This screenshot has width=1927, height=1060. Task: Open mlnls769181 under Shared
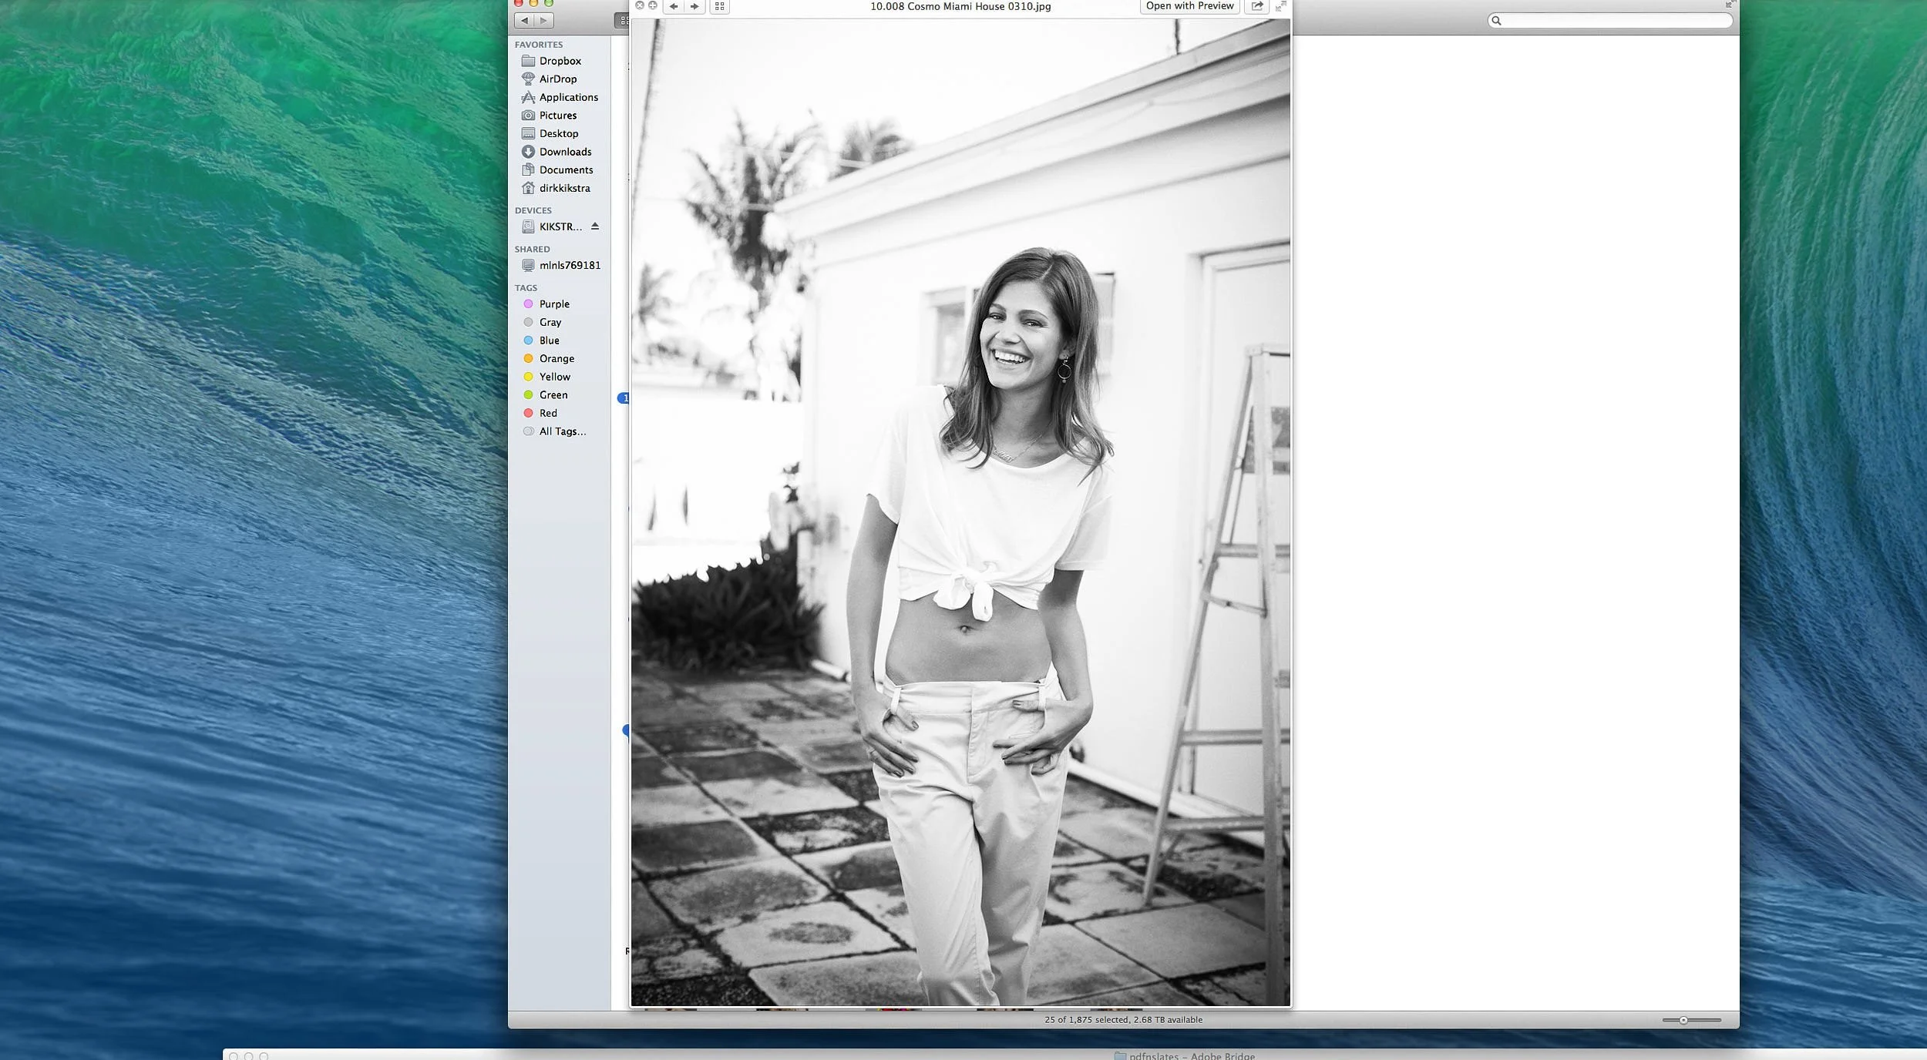(x=570, y=265)
